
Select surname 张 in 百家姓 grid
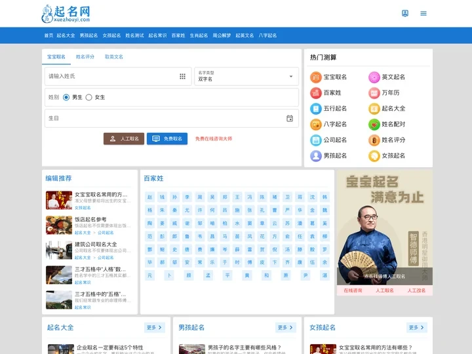click(250, 210)
